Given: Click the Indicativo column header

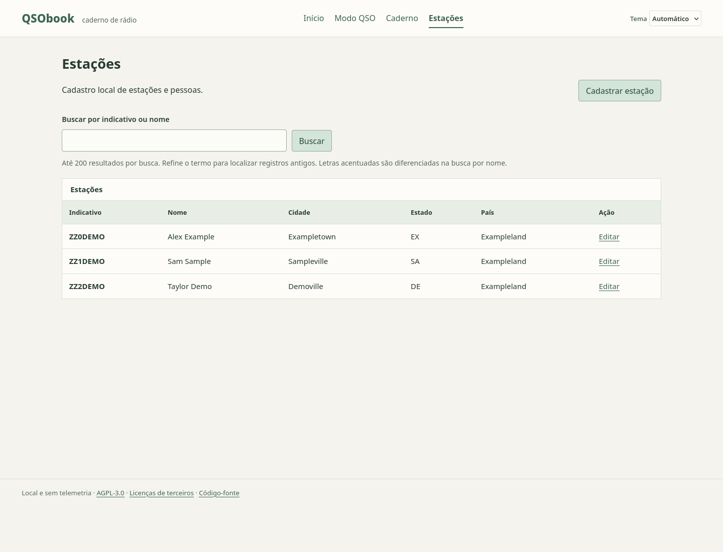Looking at the screenshot, I should tap(85, 212).
